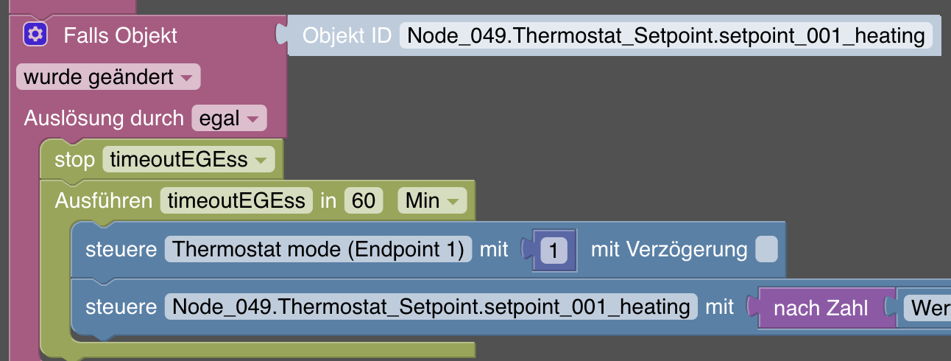Viewport: 951px width, 361px height.
Task: Select the 'Objekt ID' block label
Action: (x=347, y=35)
